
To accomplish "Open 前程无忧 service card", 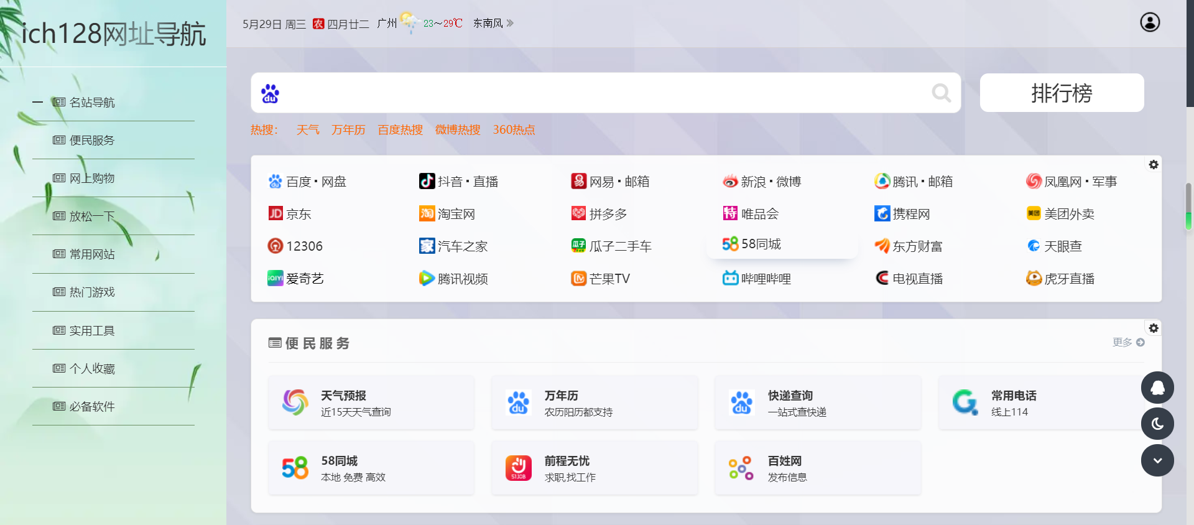I will coord(595,468).
